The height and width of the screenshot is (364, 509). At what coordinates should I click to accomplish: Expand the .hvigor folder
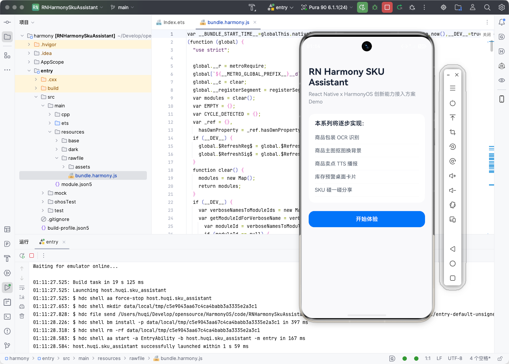pos(29,44)
